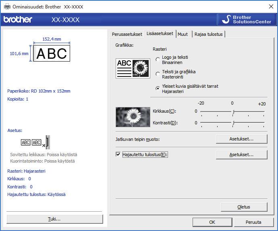Click the XX-XXXX model name in header
Image resolution: width=278 pixels, height=231 pixels.
pos(66,20)
